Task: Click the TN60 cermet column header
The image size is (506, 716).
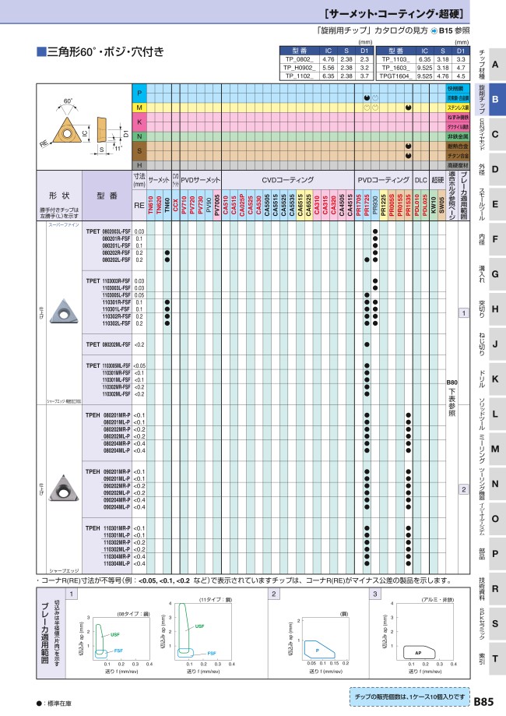Action: [x=167, y=207]
